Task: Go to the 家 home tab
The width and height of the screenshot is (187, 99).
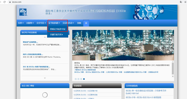Action: (86, 23)
